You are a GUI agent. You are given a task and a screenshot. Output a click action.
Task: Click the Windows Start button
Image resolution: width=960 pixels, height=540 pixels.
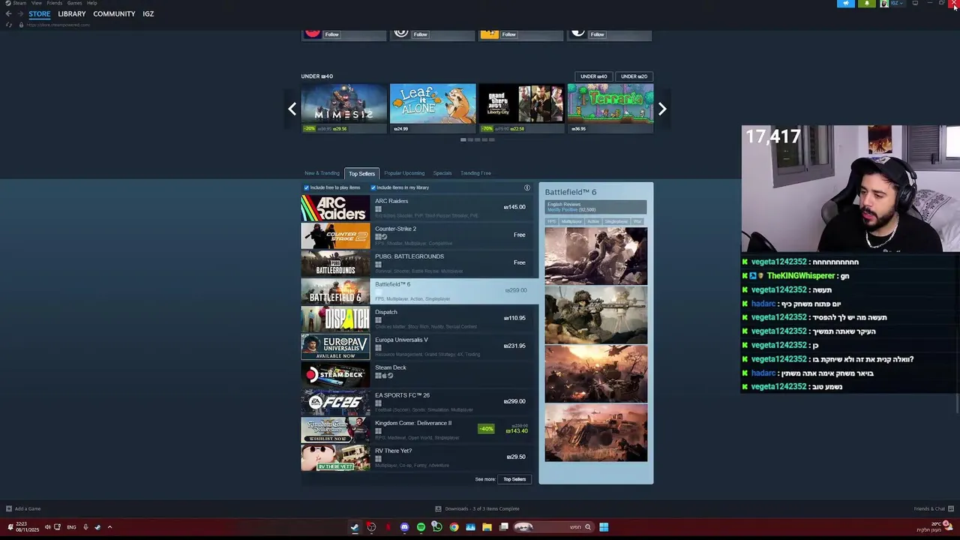click(604, 527)
